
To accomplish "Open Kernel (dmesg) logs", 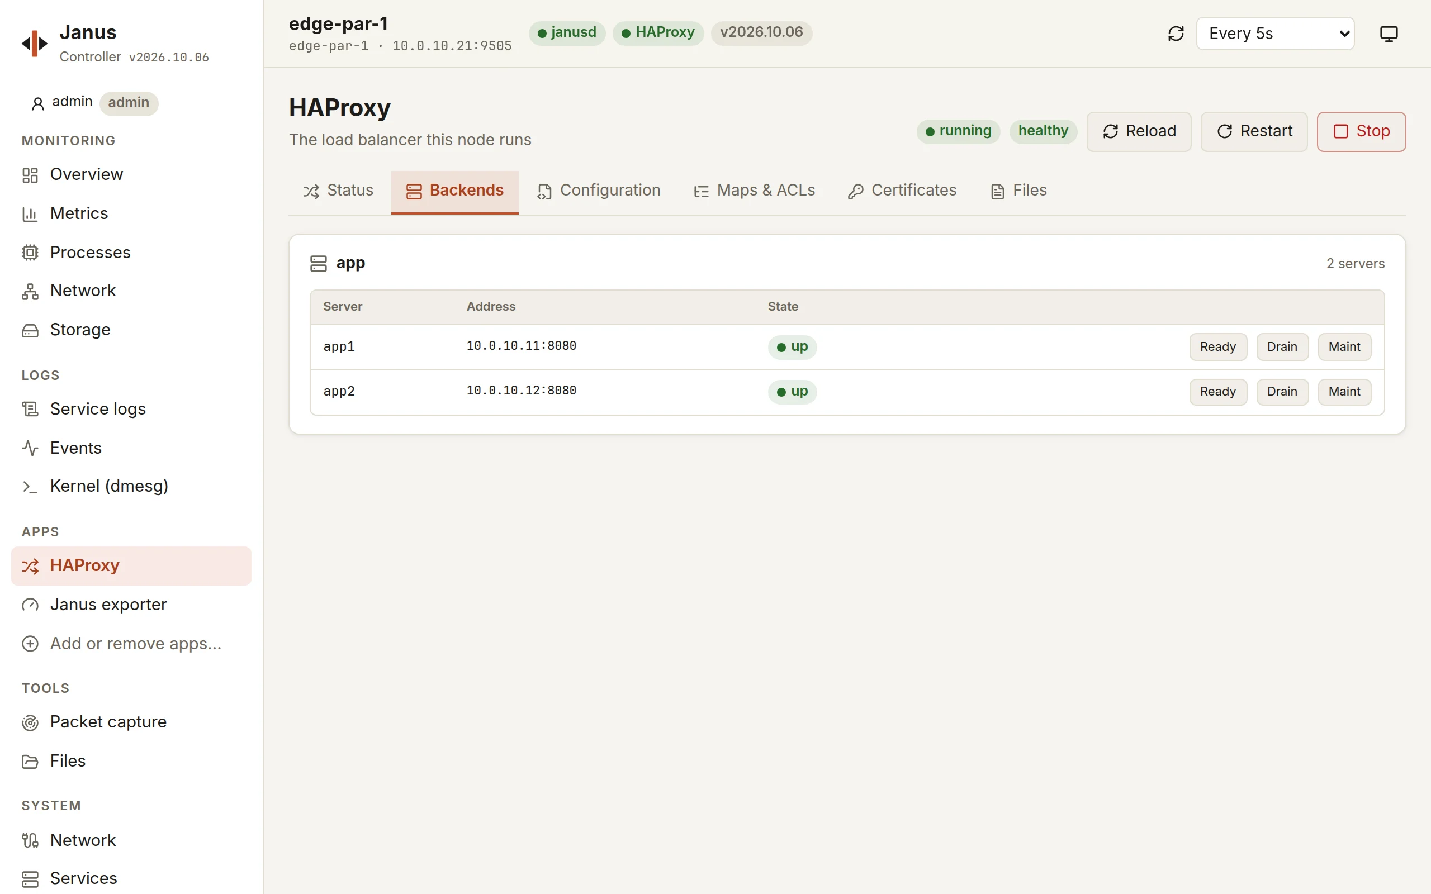I will tap(131, 487).
